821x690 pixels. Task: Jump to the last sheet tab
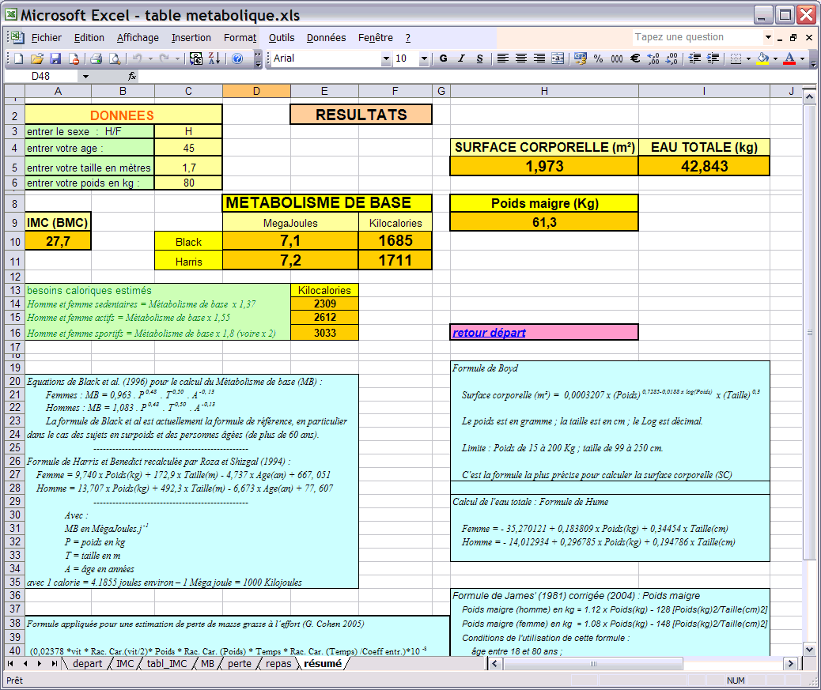(x=54, y=664)
